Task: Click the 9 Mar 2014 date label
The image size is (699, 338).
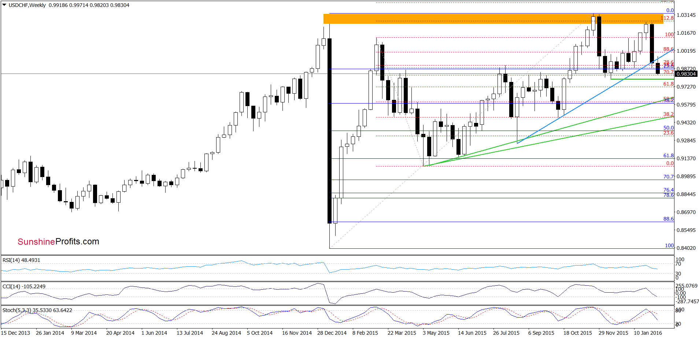Action: [84, 333]
